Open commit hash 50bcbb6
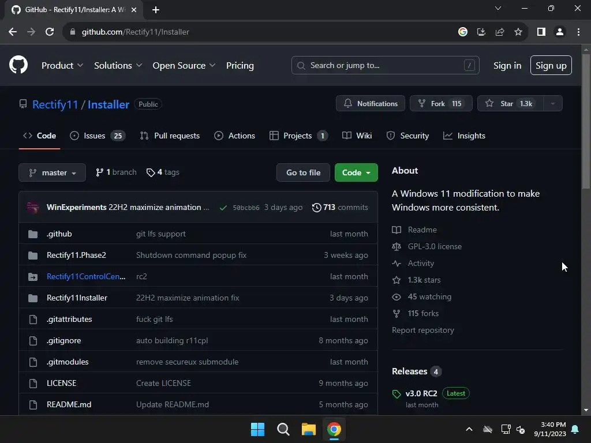The width and height of the screenshot is (591, 443). click(246, 208)
